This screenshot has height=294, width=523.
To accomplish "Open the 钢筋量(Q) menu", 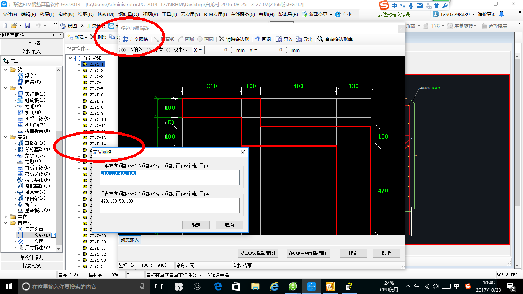I will pos(129,15).
